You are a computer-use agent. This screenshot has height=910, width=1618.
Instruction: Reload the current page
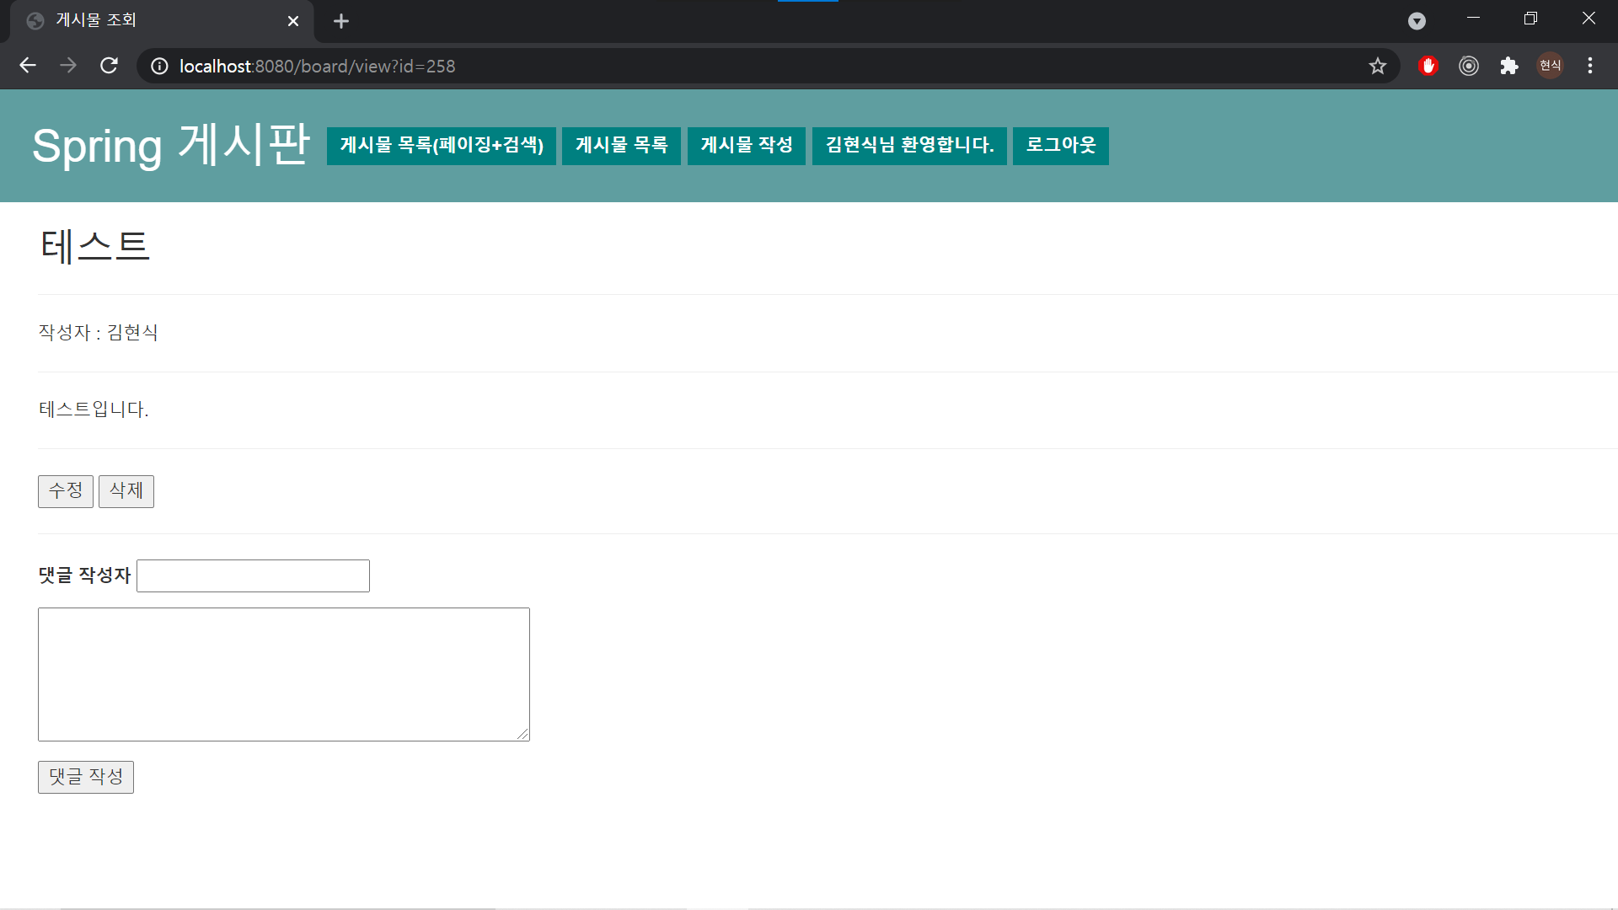click(109, 66)
